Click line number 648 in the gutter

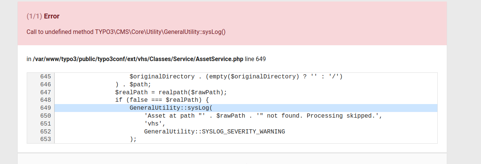[x=45, y=100]
